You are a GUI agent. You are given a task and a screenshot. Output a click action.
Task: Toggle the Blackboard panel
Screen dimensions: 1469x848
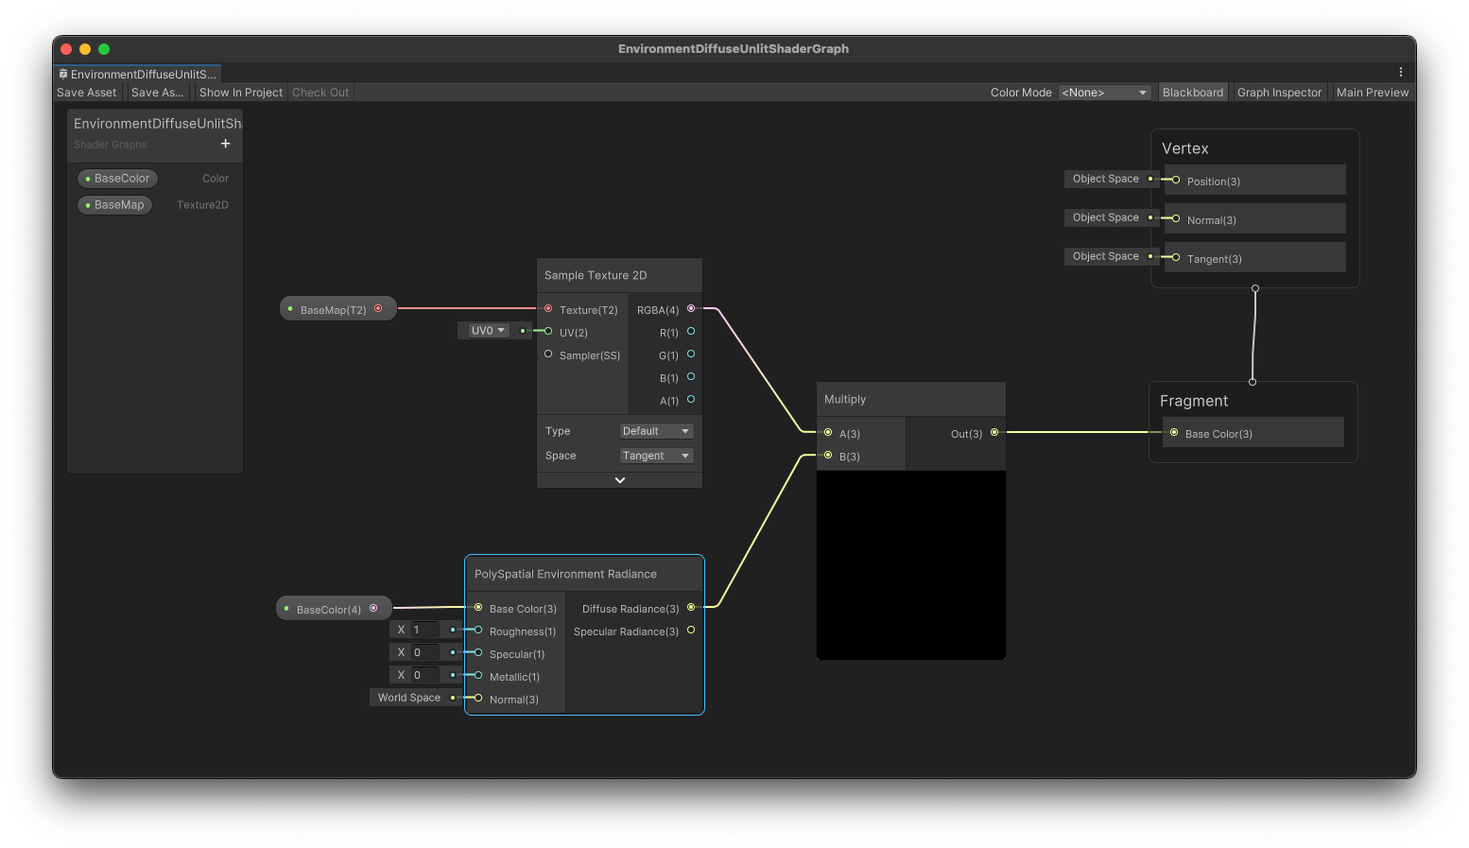tap(1193, 93)
